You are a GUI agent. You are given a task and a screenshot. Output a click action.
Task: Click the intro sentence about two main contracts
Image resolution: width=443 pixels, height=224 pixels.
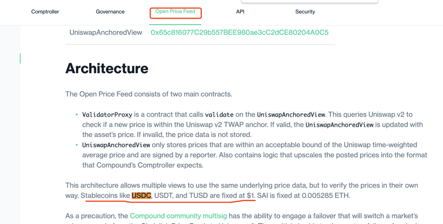[148, 94]
